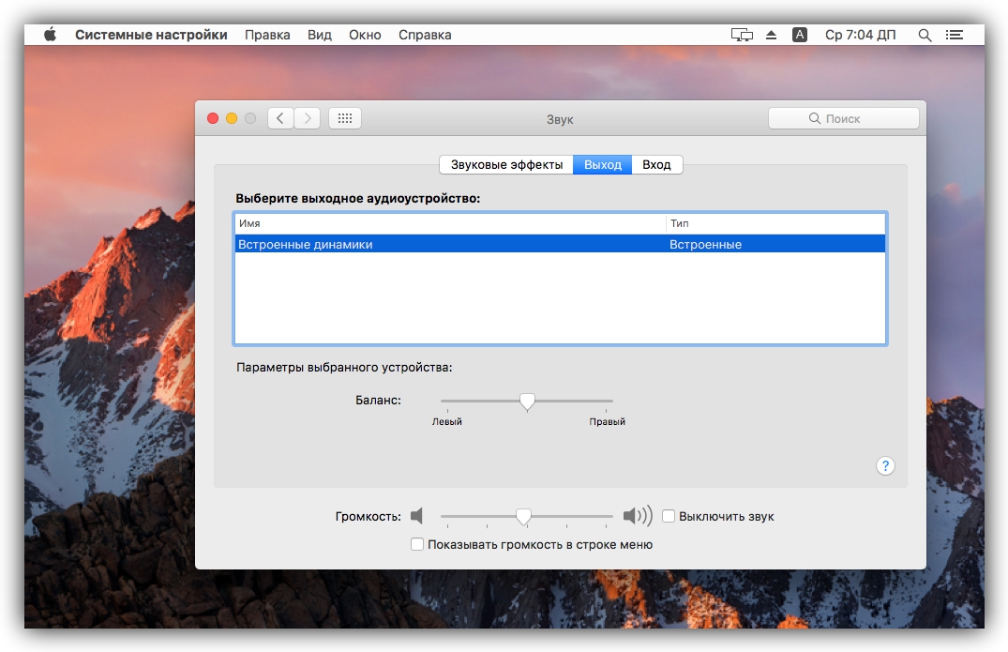Enable the "Выключить звук" mute checkbox
This screenshot has height=652, width=1008.
[x=669, y=516]
